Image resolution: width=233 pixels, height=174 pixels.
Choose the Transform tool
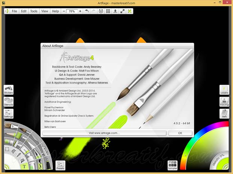click(x=14, y=151)
